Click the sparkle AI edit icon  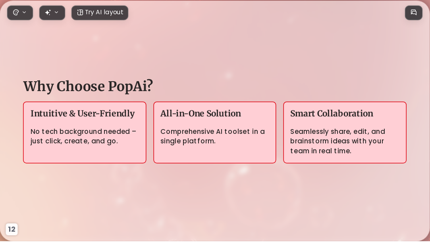point(48,13)
